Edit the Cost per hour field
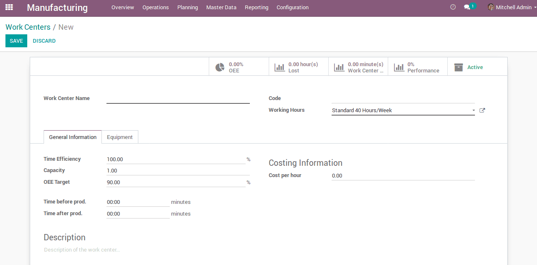537x265 pixels. (403, 176)
